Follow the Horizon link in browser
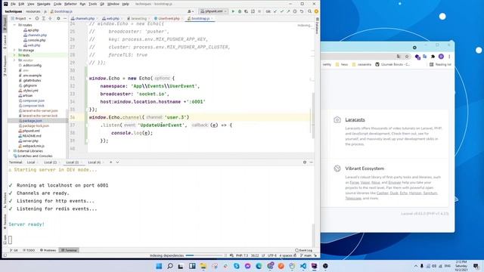The height and width of the screenshot is (272, 484). 415,193
